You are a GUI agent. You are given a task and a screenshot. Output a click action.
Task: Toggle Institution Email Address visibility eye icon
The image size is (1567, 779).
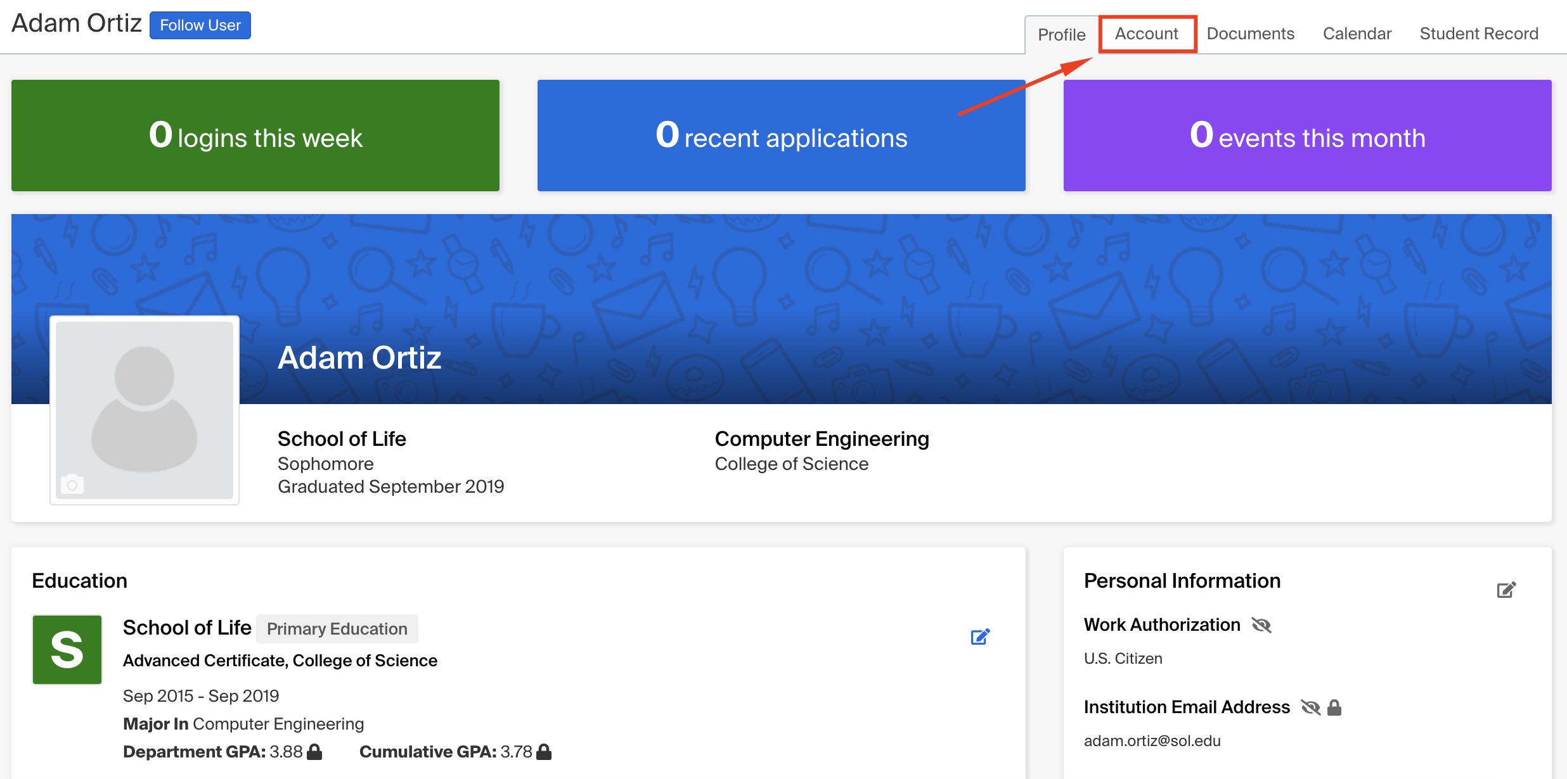click(x=1310, y=707)
